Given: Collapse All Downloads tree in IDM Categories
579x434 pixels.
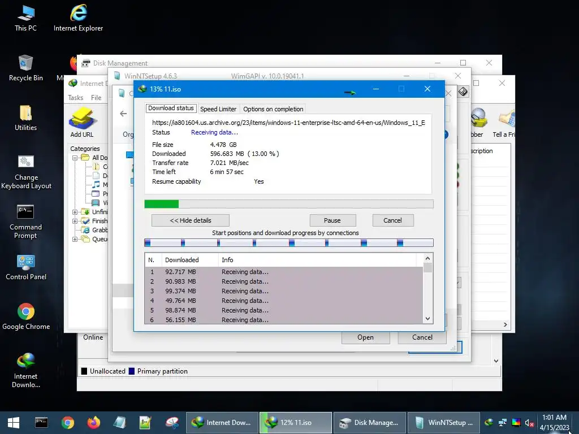Looking at the screenshot, I should 75,158.
